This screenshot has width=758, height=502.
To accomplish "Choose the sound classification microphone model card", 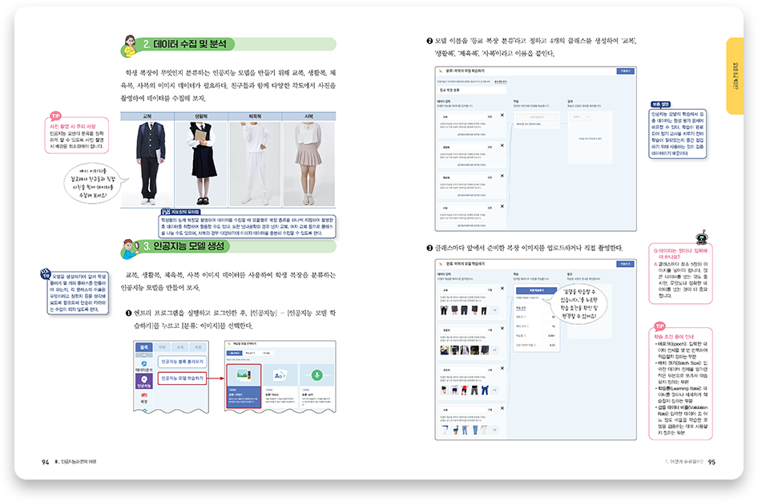I will click(317, 386).
